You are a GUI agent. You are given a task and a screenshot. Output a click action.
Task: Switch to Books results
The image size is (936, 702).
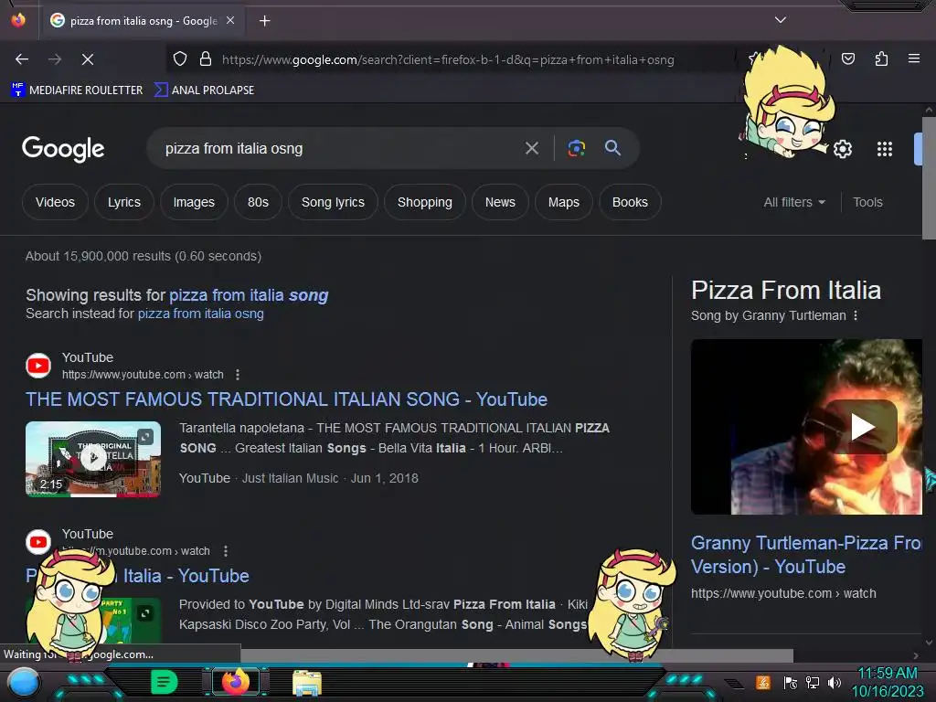[630, 202]
